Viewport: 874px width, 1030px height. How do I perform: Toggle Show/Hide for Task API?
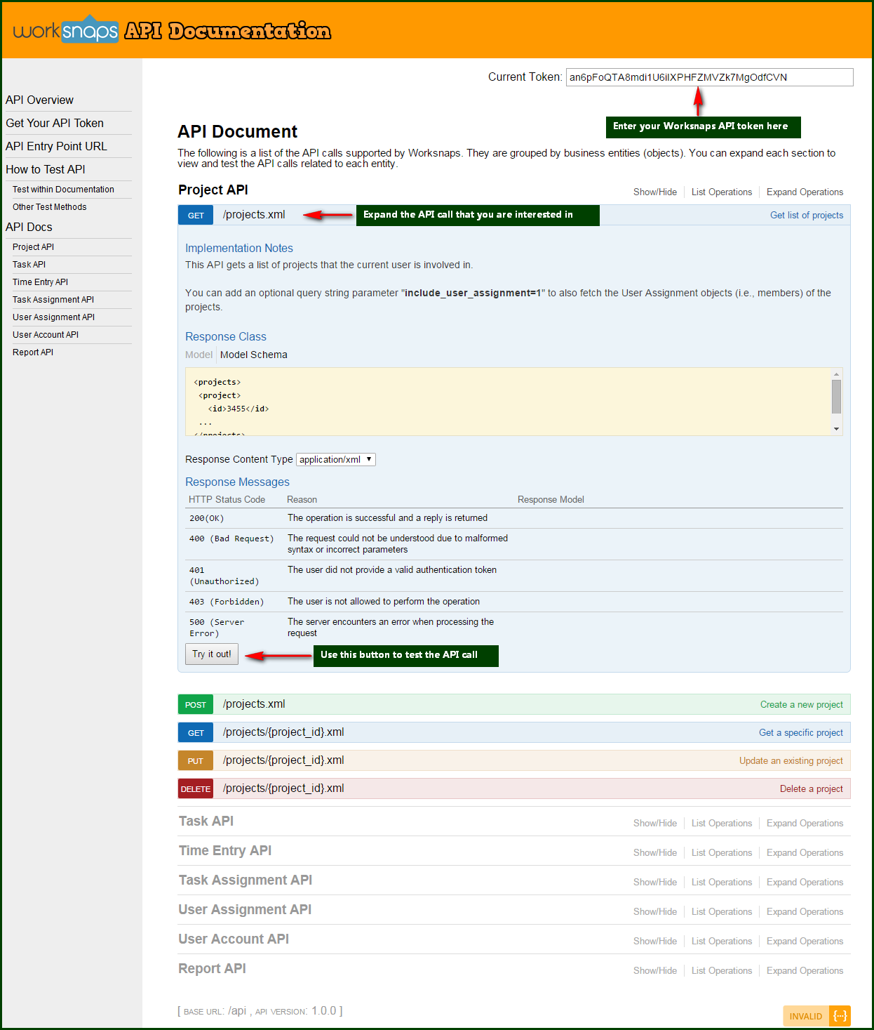click(x=655, y=823)
